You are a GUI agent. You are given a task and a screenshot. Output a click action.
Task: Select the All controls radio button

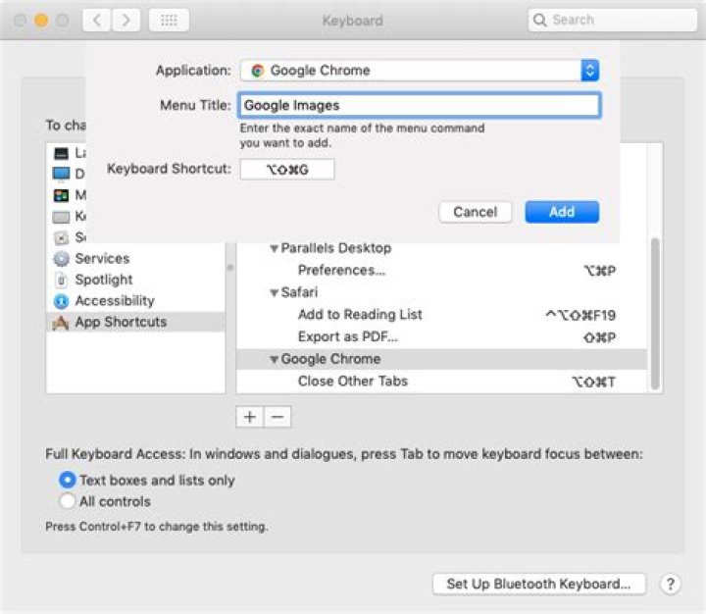pyautogui.click(x=67, y=501)
